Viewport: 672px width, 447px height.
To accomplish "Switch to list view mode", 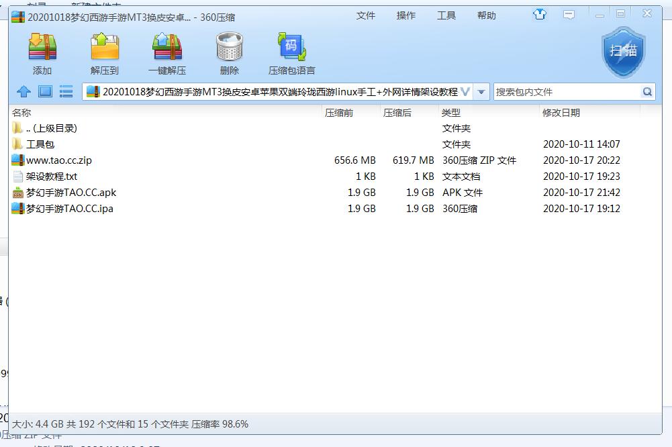I will (66, 92).
